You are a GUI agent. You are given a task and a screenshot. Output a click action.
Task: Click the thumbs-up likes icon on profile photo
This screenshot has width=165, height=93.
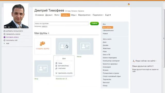coord(9,27)
